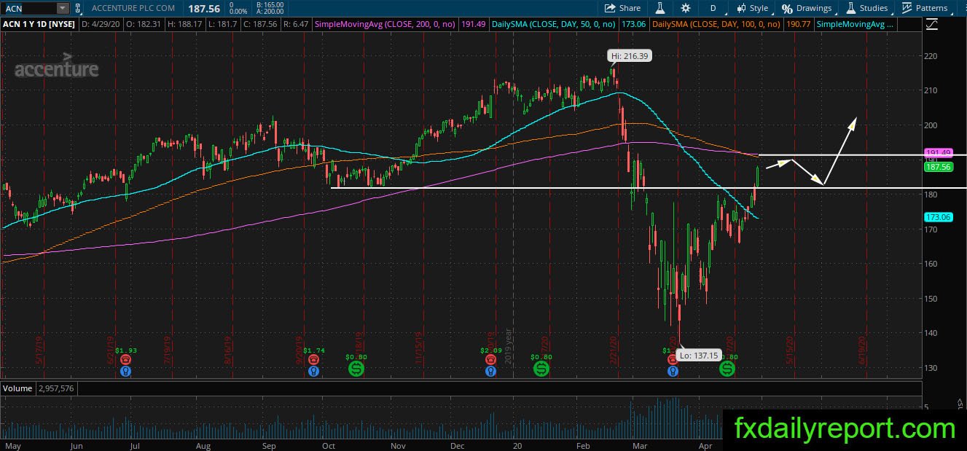
Task: Click blue conference call icon near Lo bubble
Action: click(673, 371)
